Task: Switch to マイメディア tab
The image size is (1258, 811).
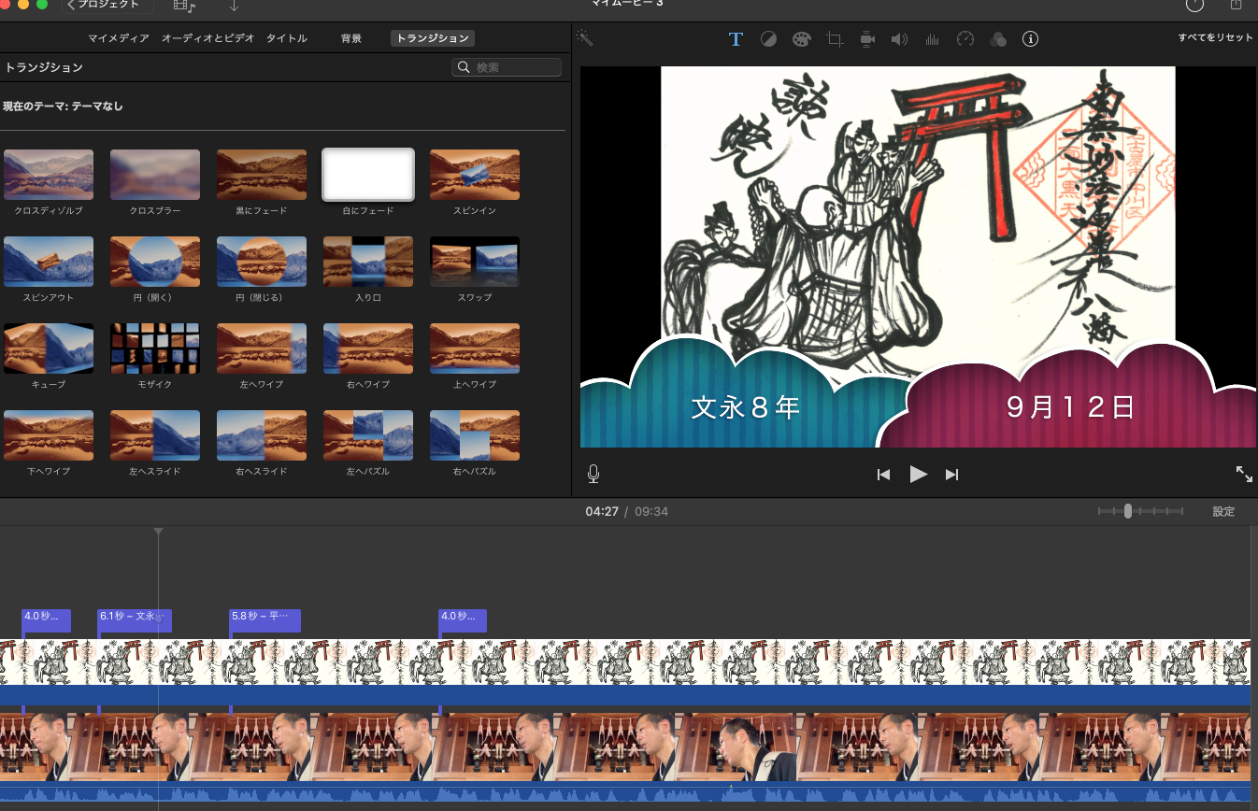Action: (x=118, y=38)
